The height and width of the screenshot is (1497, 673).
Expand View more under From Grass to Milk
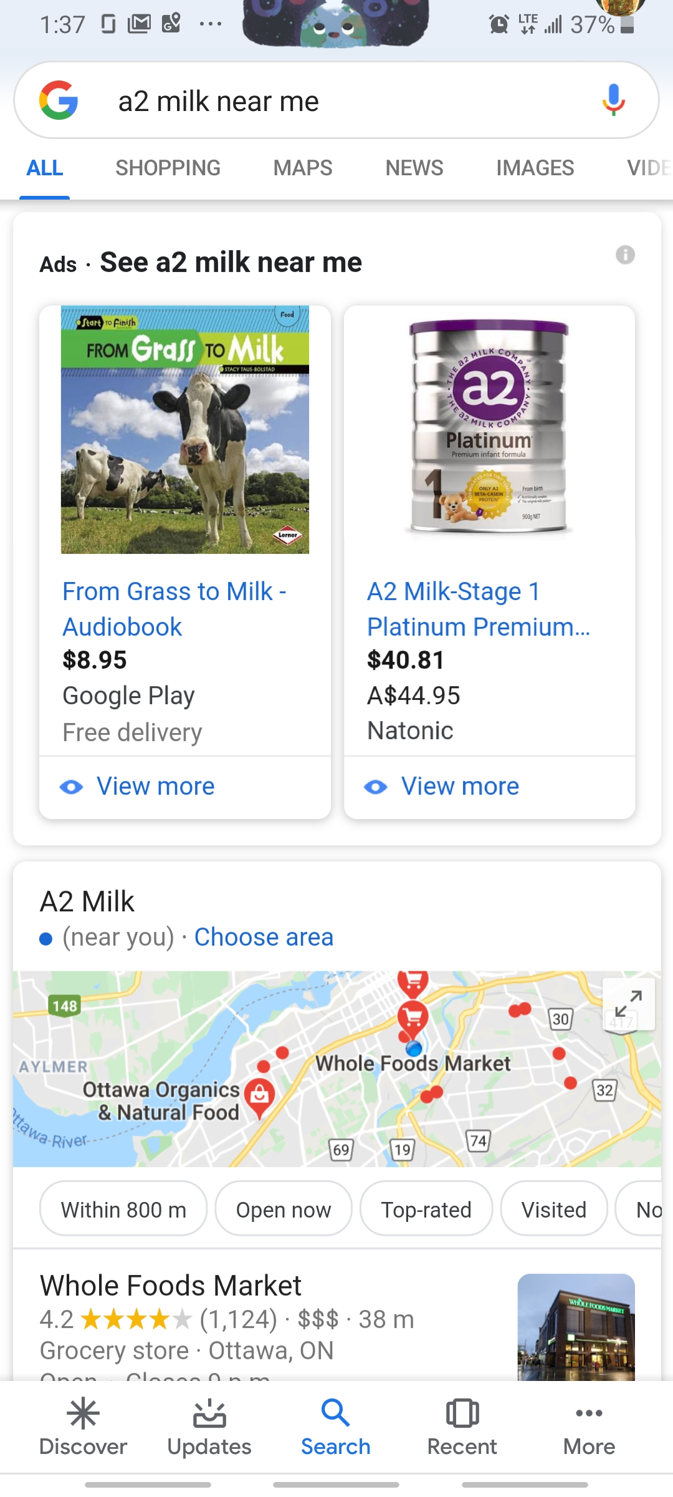point(155,787)
